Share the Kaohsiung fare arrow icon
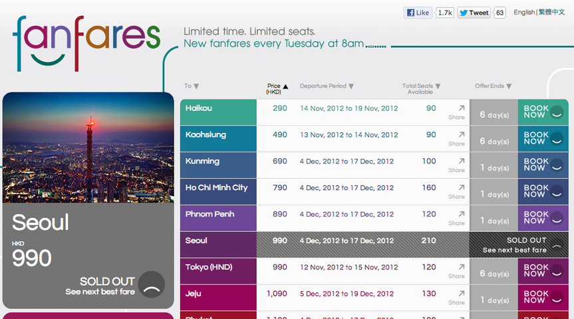 click(461, 134)
